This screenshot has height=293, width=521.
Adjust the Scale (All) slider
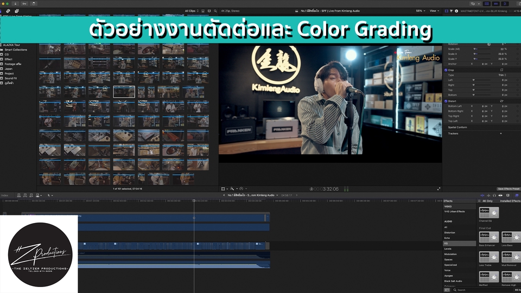[482, 49]
